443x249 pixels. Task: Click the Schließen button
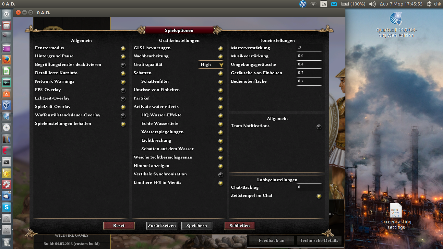pyautogui.click(x=240, y=225)
